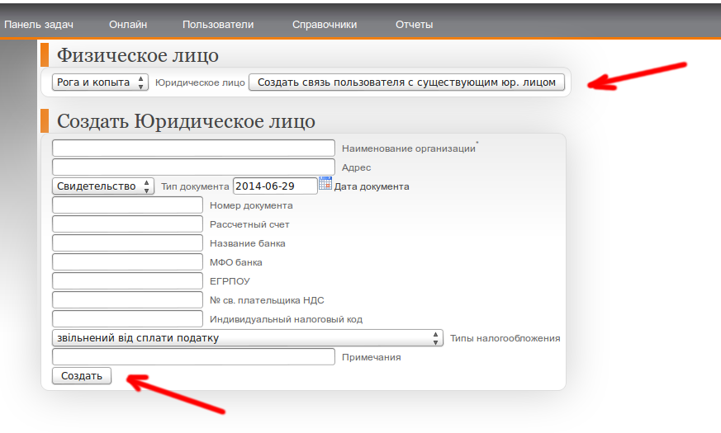This screenshot has width=721, height=433.
Task: Click the МФО банка input field
Action: (x=127, y=262)
